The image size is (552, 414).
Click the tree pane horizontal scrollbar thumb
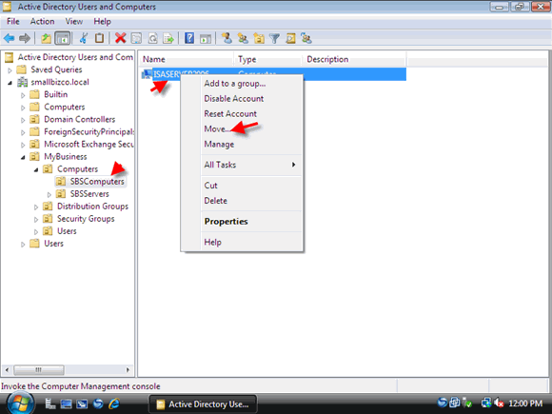coord(39,369)
